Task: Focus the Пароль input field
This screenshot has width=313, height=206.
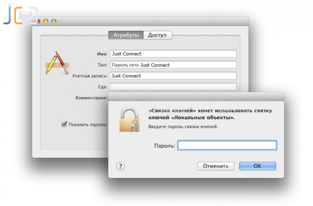Action: pyautogui.click(x=227, y=145)
